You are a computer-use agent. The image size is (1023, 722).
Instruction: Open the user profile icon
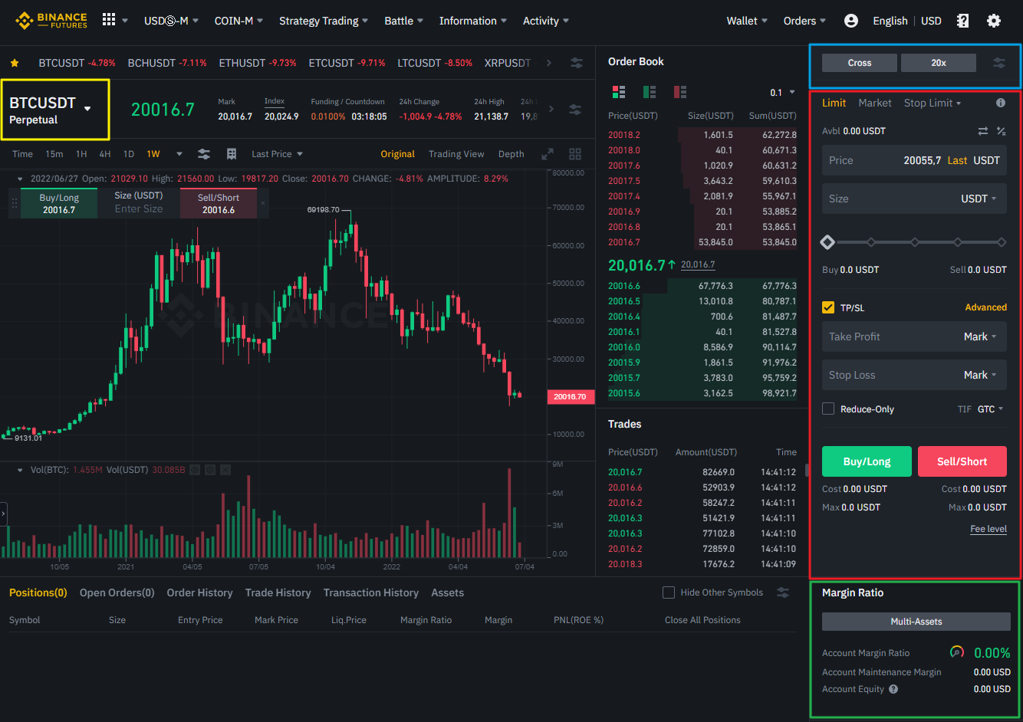point(850,21)
